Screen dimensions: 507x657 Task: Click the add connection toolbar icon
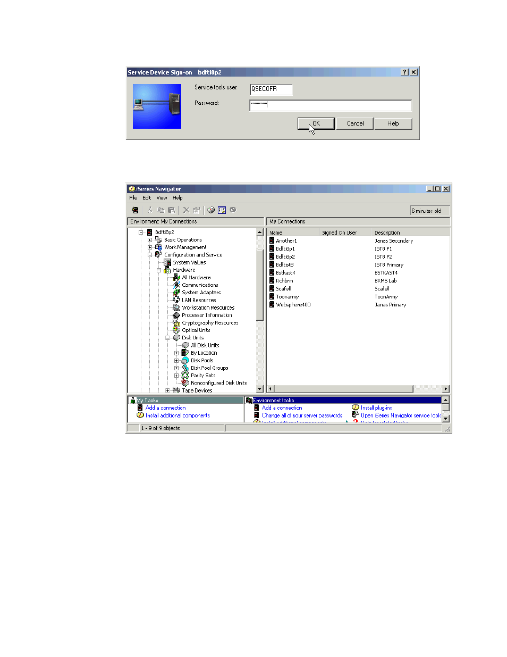tap(135, 210)
